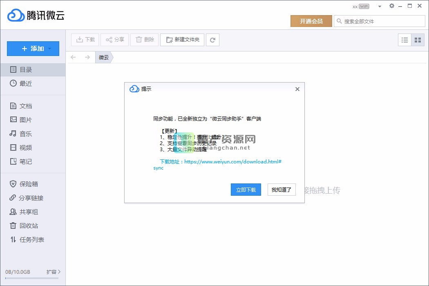Switch to grid thumbnail view
Viewport: 429px width, 286px height.
click(418, 40)
